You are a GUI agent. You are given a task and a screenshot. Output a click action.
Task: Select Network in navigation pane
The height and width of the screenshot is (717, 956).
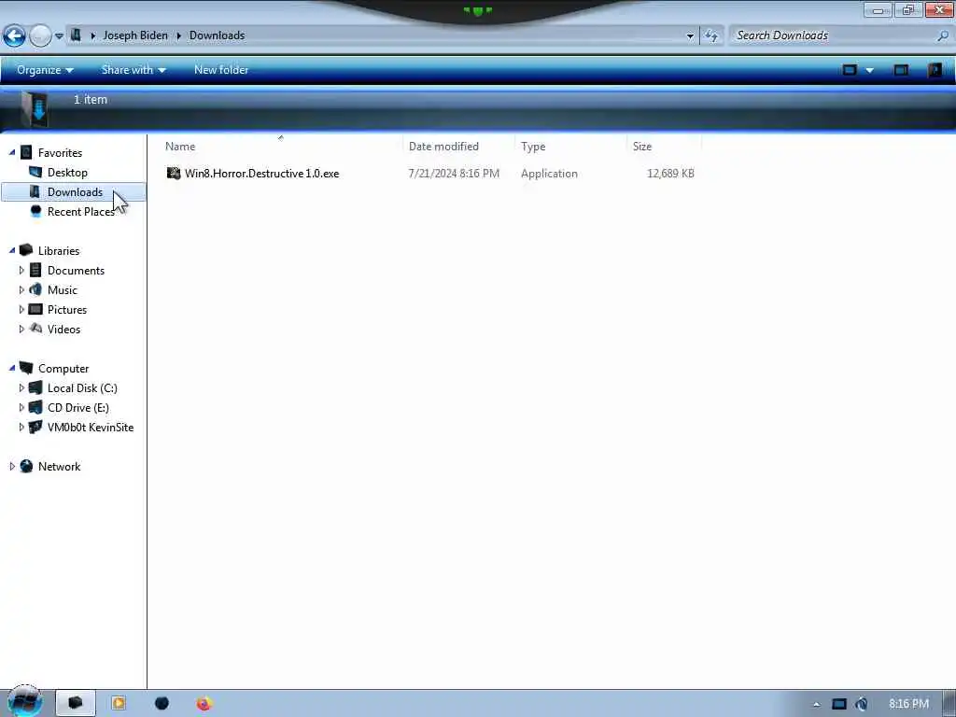pyautogui.click(x=59, y=467)
